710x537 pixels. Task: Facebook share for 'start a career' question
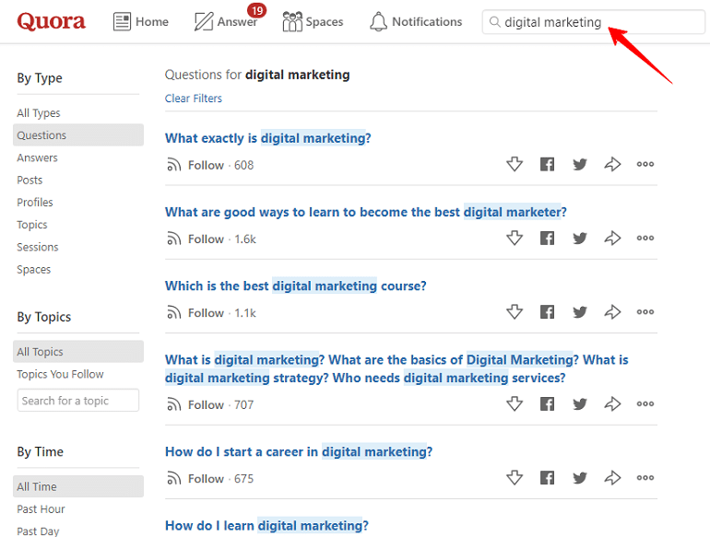point(547,478)
